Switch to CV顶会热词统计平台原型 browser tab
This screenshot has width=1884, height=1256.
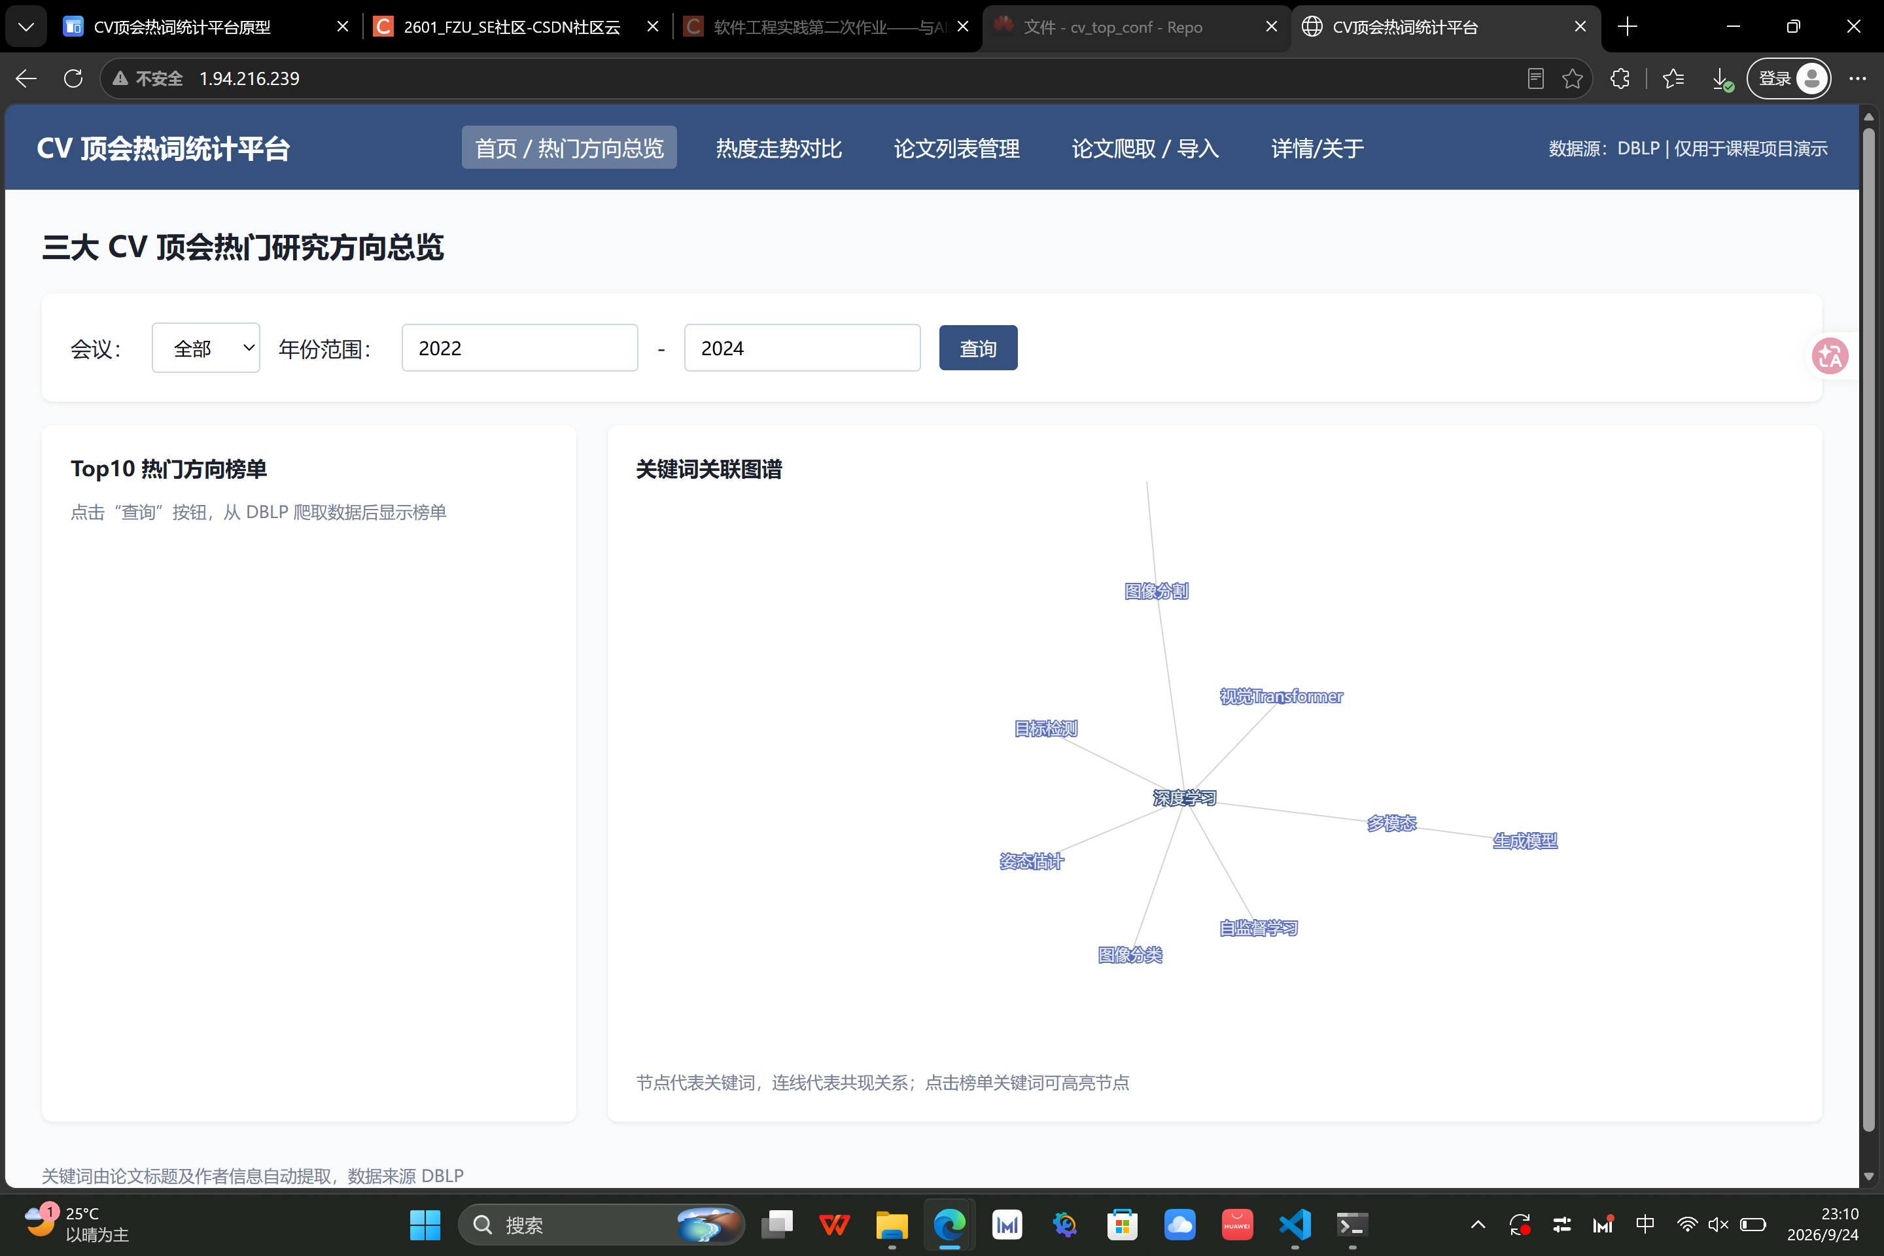[x=182, y=27]
